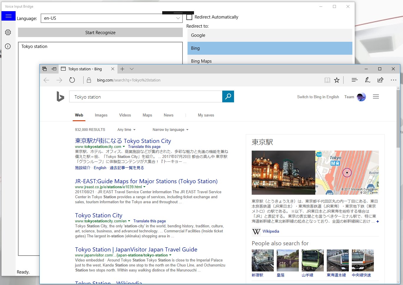Expand arrow next to www.tokyostationcity.com
This screenshot has height=285, width=403.
click(x=124, y=147)
